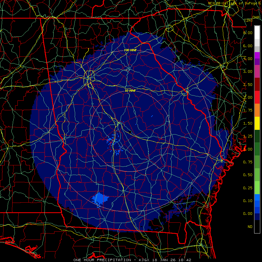The height and width of the screenshot is (262, 262).
Task: Click the 1.25 legend value
Action: (x=248, y=136)
